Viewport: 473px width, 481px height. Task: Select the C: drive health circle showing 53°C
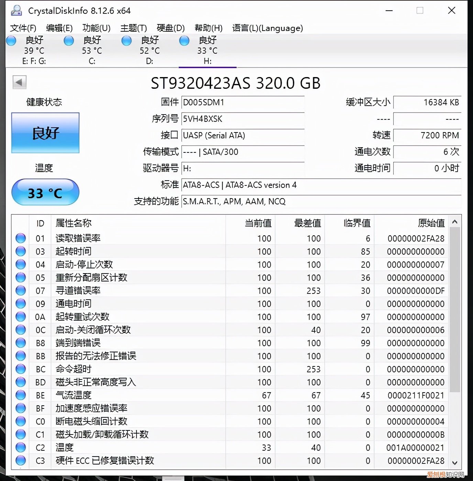coord(69,41)
